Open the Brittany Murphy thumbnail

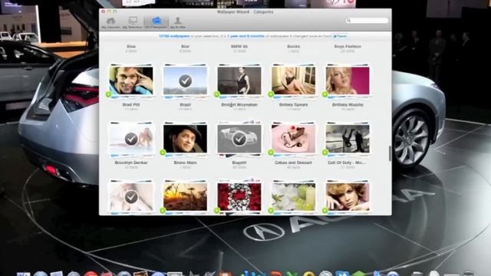pyautogui.click(x=348, y=80)
